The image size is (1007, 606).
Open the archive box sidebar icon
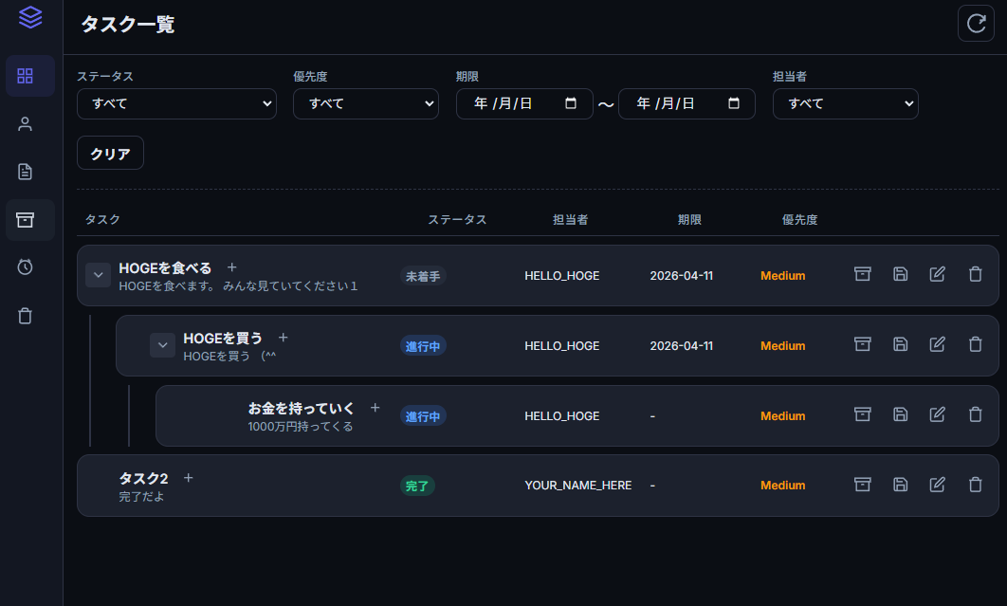tap(25, 220)
